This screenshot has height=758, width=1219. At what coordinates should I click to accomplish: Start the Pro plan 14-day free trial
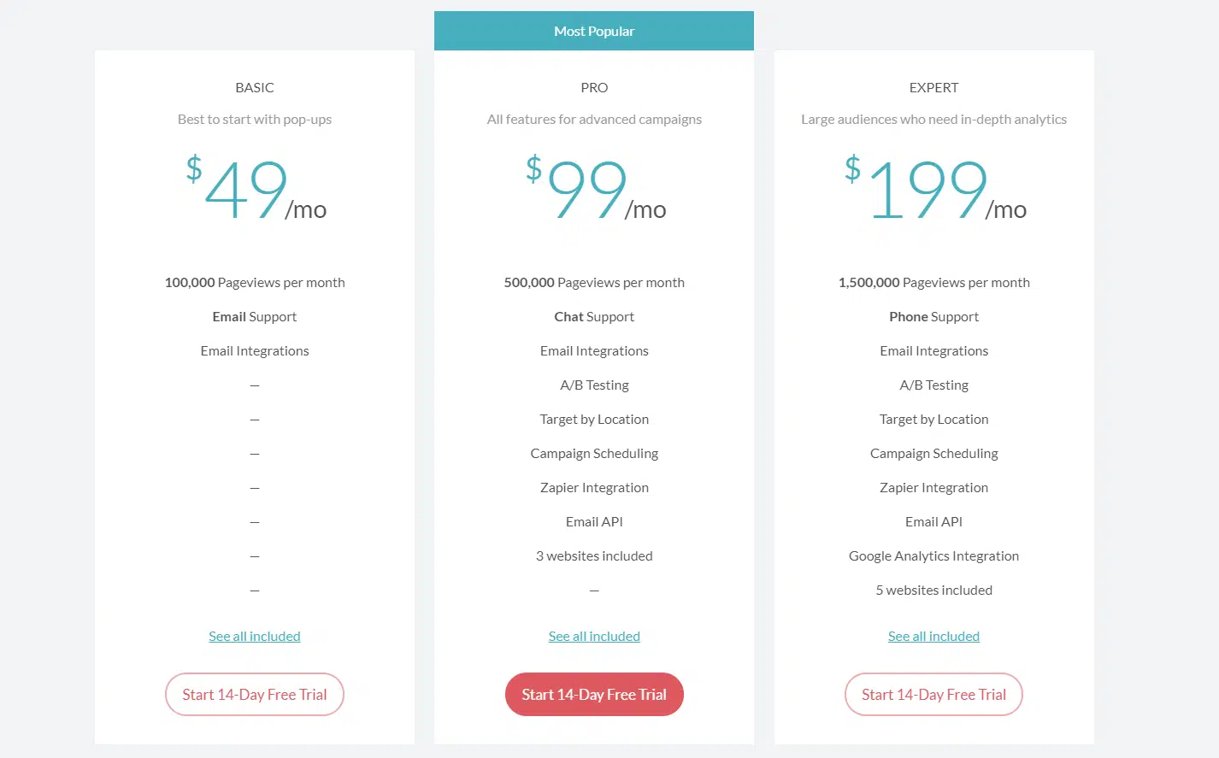(x=594, y=695)
